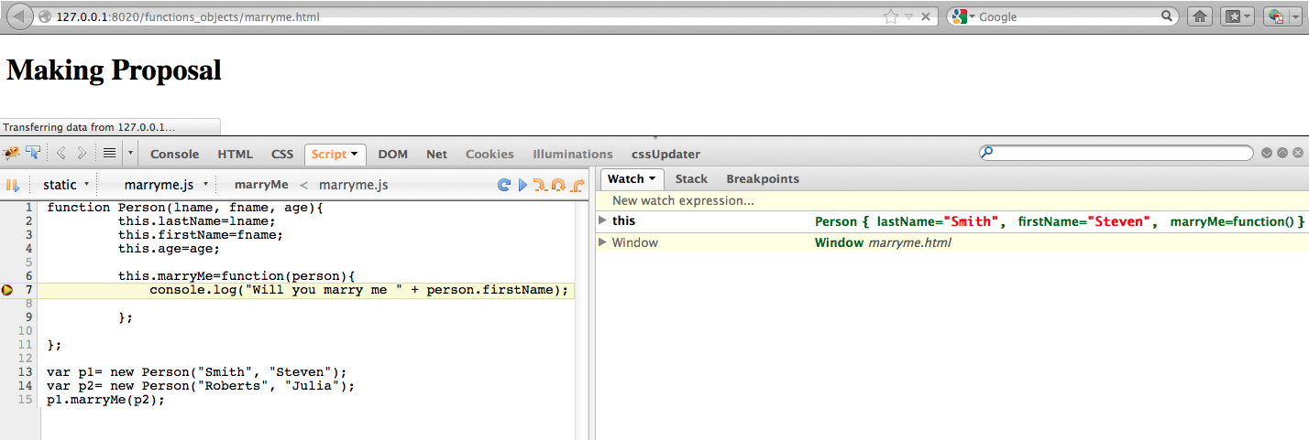This screenshot has width=1309, height=440.
Task: Bookmark this page with the star icon
Action: click(890, 16)
